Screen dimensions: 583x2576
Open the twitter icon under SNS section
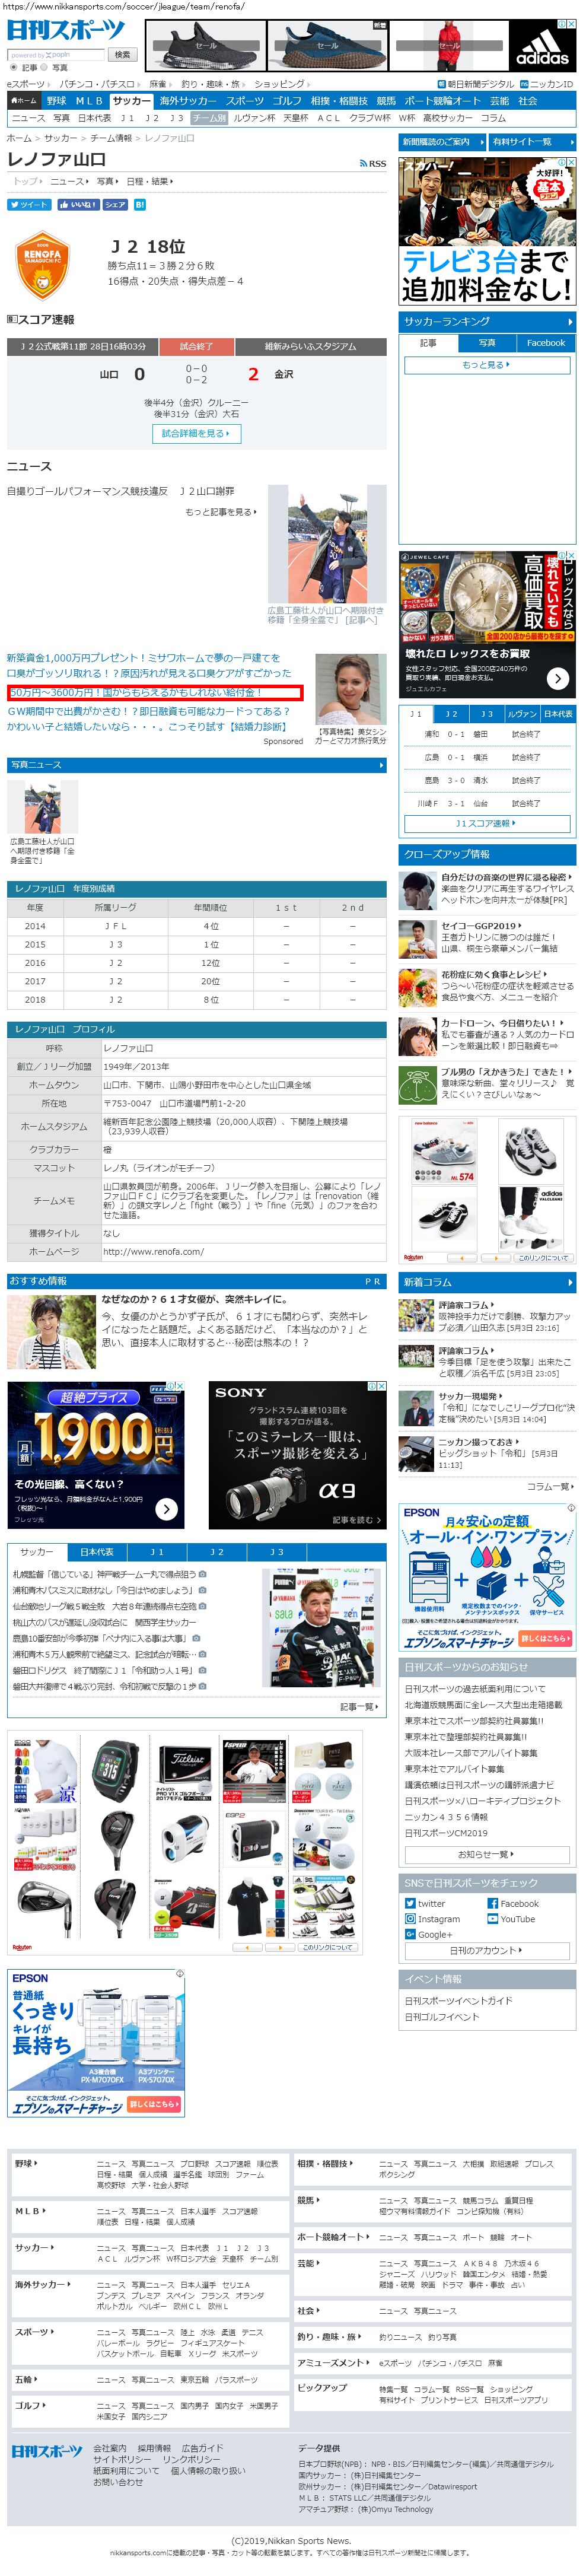pyautogui.click(x=410, y=1903)
